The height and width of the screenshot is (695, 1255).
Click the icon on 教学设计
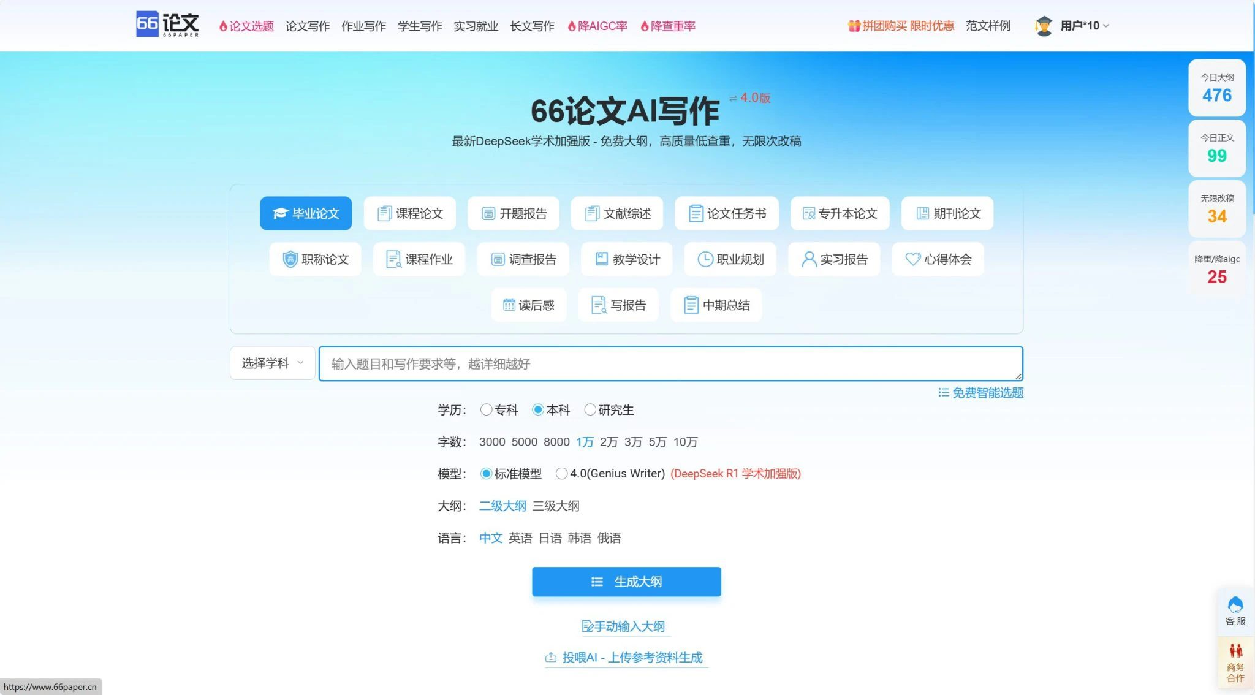click(602, 259)
